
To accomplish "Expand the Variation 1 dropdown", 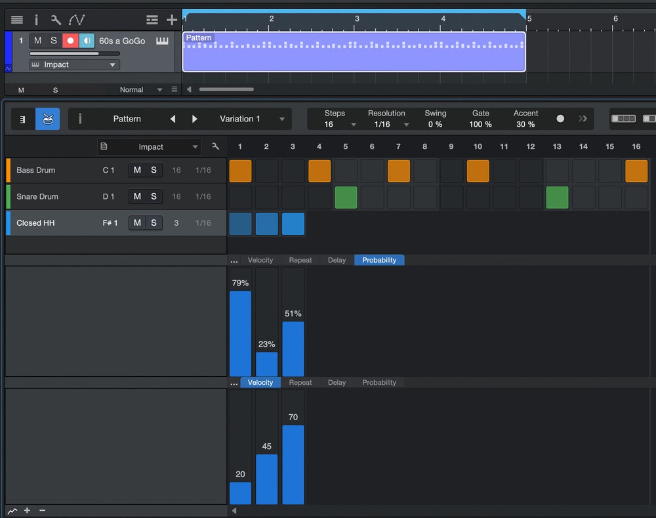I will pyautogui.click(x=282, y=119).
